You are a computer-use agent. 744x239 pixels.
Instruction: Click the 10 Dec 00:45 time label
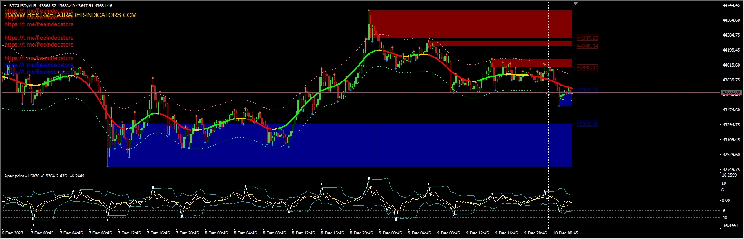click(x=565, y=233)
